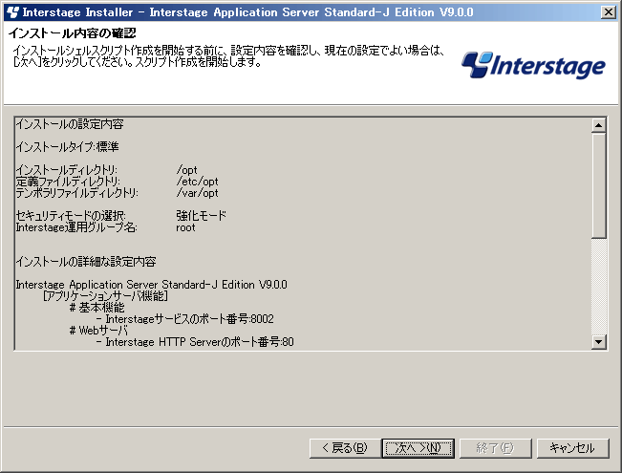The height and width of the screenshot is (473, 622).
Task: Click the scrollbar up arrow
Action: coord(598,125)
